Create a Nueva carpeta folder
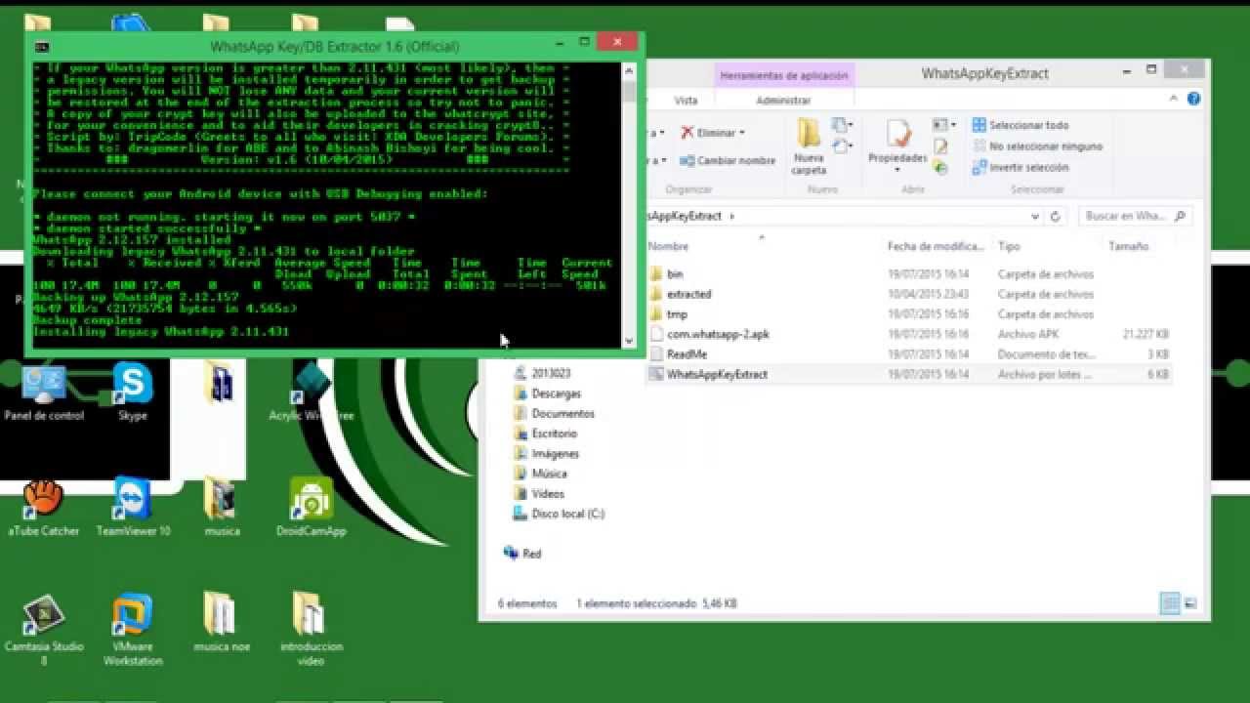1250x703 pixels. (x=809, y=146)
